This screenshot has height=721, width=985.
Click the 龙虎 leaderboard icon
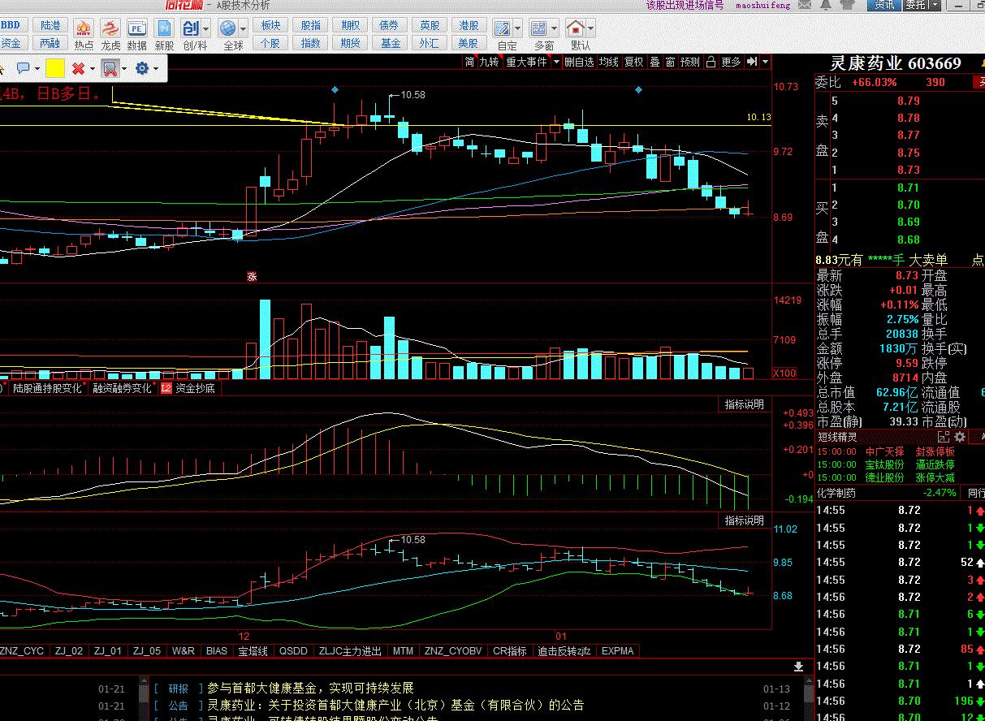click(x=110, y=30)
